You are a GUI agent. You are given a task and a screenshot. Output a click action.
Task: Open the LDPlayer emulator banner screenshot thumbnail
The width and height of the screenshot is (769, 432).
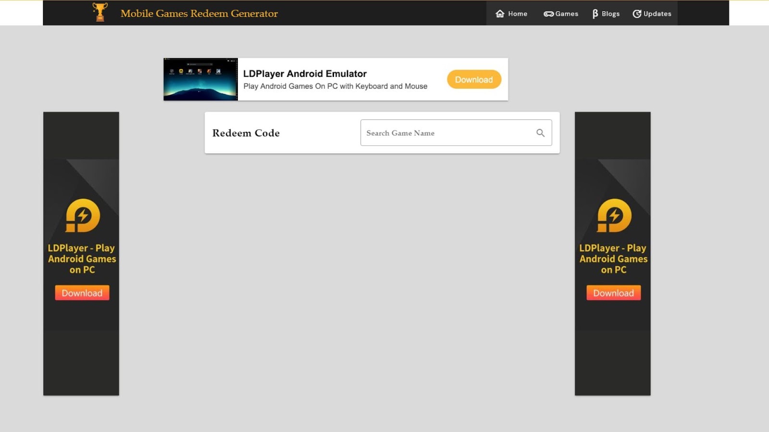200,79
